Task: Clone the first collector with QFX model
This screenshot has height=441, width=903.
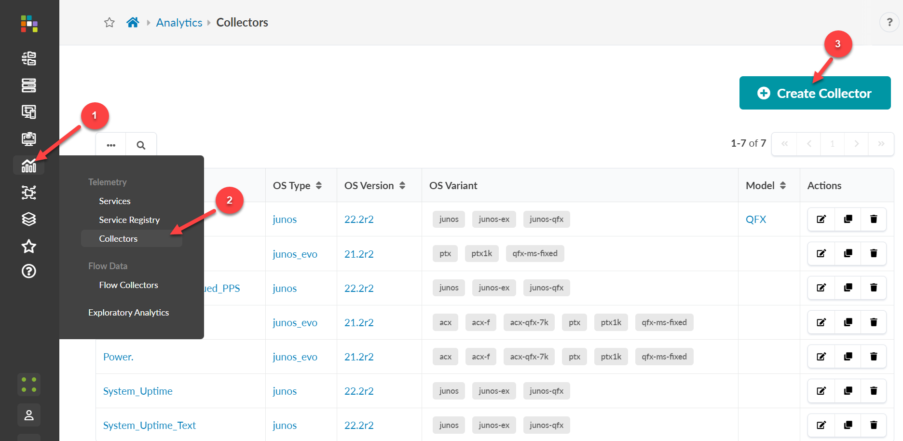Action: click(848, 219)
